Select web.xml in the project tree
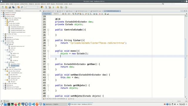 coord(13,48)
